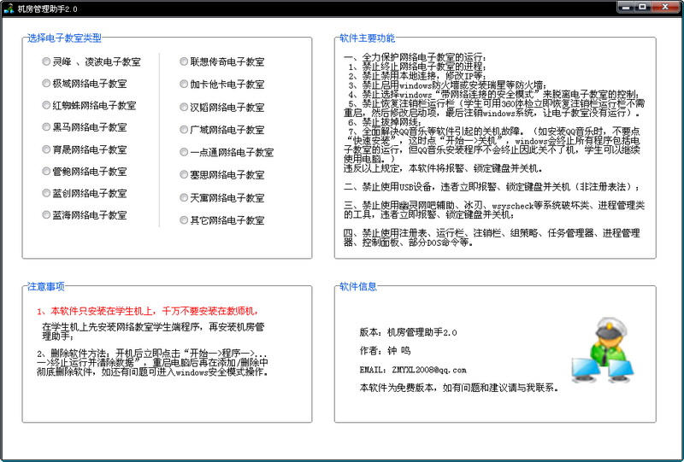
Task: Select 天寓网络电子教室 radio button
Action: [x=184, y=198]
